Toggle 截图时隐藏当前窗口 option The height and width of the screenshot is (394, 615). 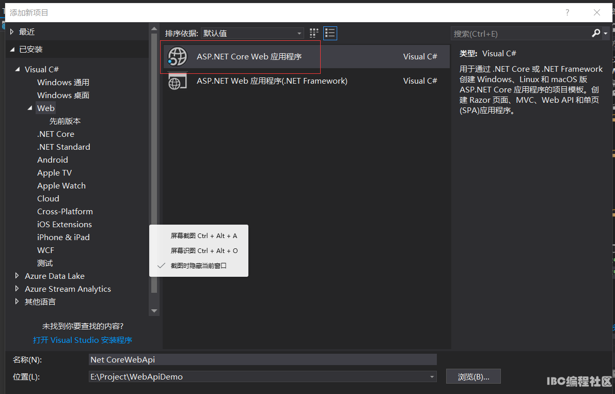[x=198, y=265]
